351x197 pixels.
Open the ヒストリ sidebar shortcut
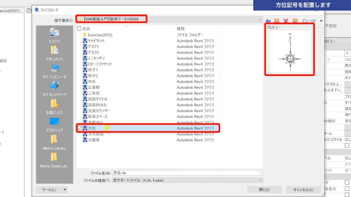(53, 37)
